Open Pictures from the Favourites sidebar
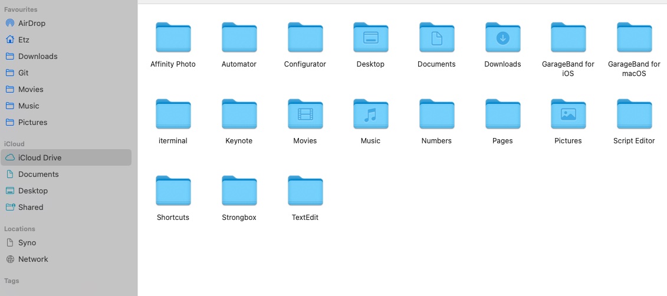This screenshot has height=296, width=667. tap(66, 123)
